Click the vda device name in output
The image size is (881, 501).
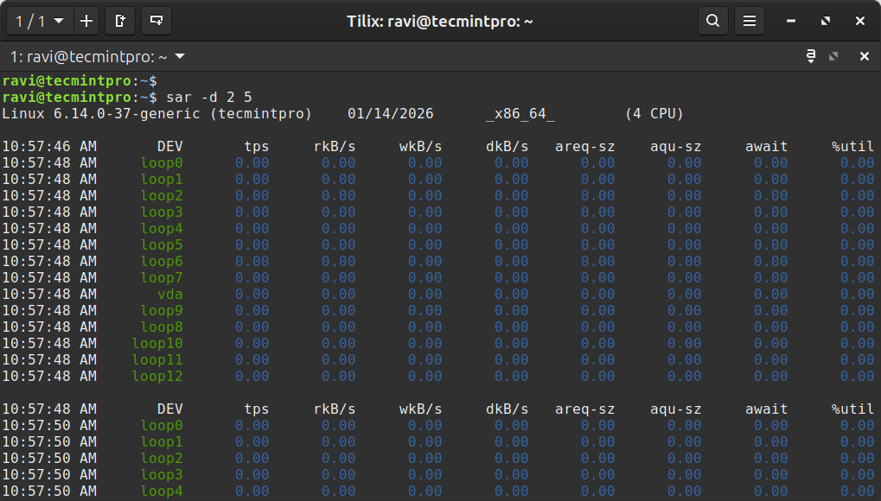(x=169, y=294)
